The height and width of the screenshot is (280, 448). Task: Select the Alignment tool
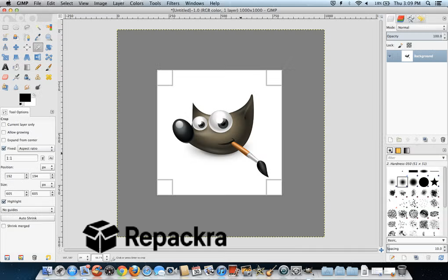(x=27, y=47)
